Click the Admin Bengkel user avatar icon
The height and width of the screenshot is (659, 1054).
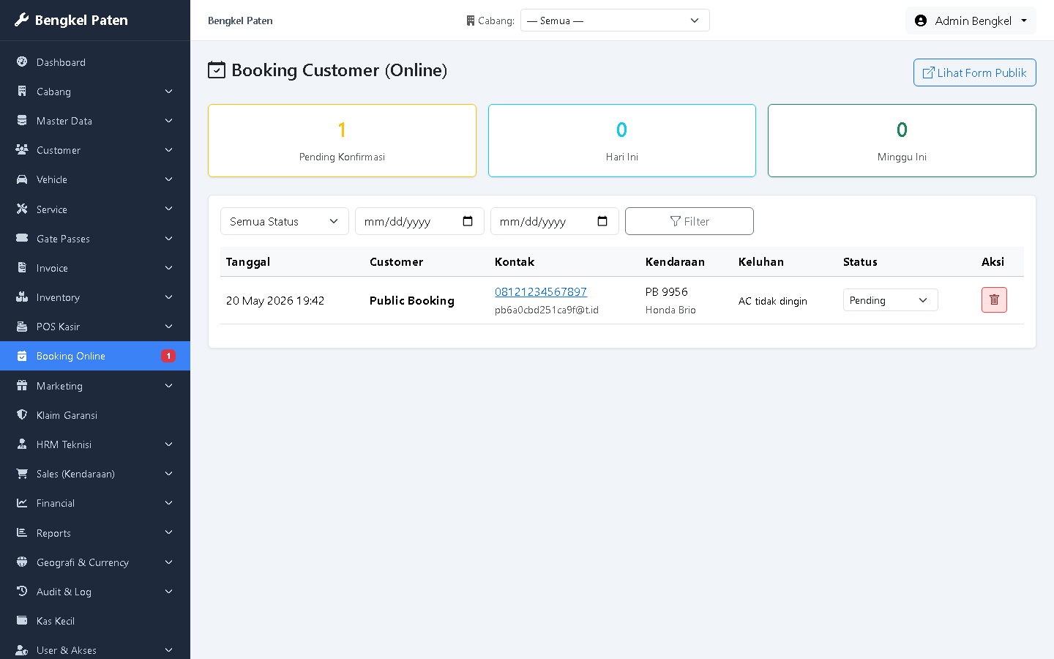point(921,21)
